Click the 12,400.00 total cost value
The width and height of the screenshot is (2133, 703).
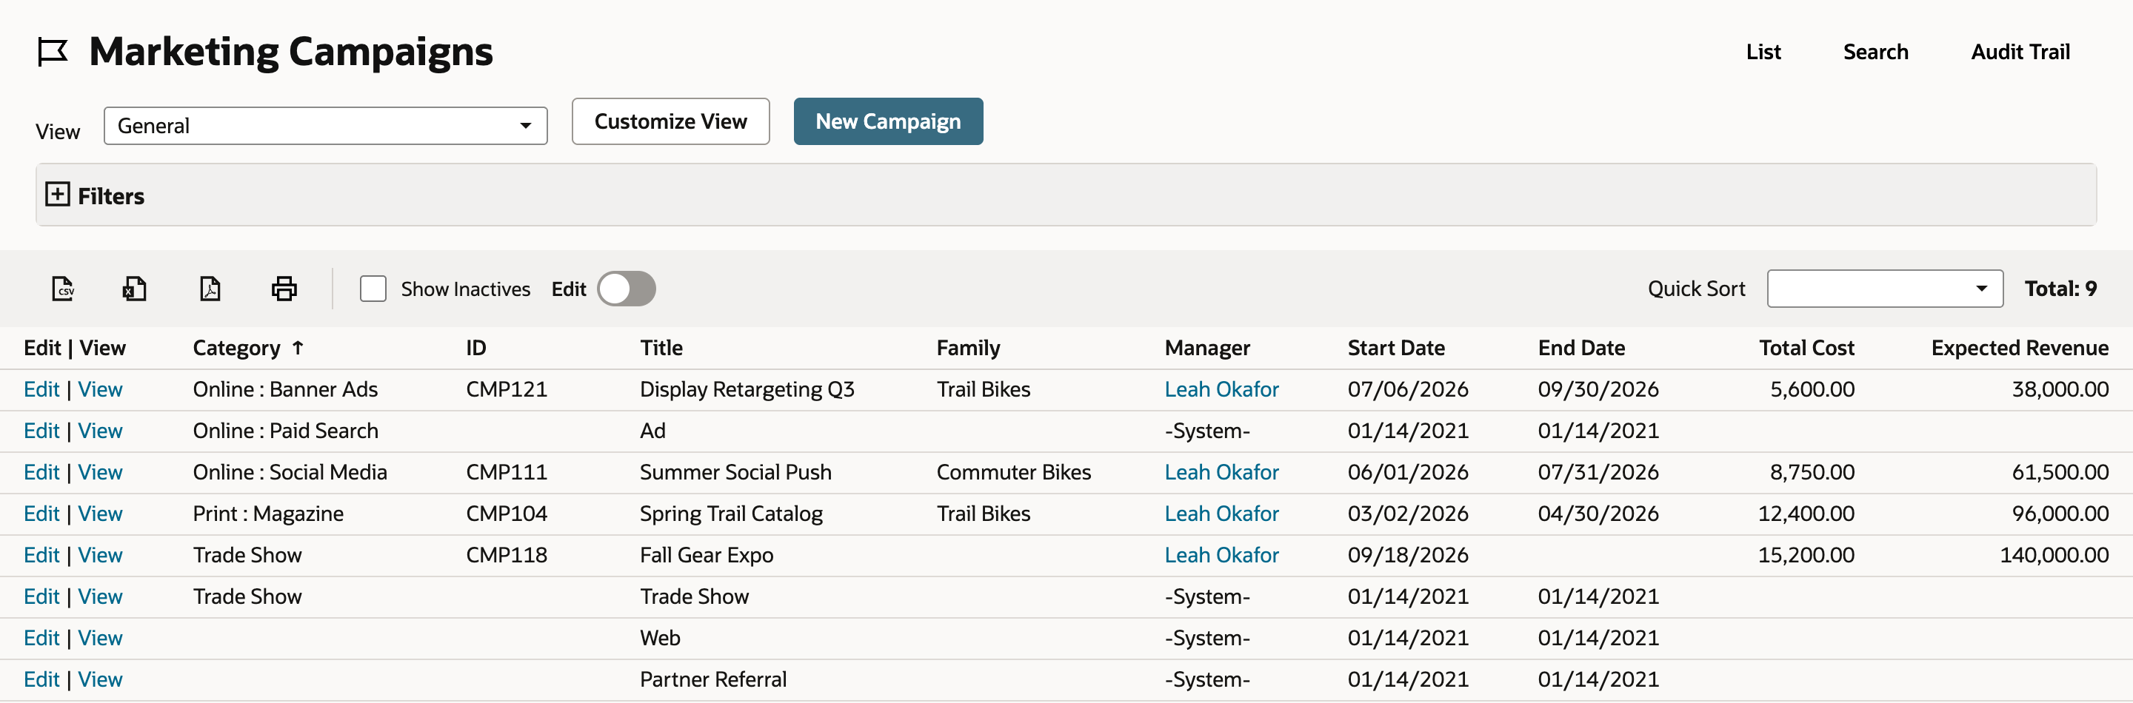[1806, 514]
